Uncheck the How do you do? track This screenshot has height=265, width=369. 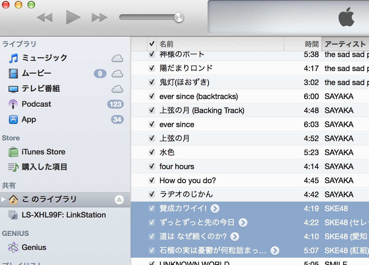152,180
